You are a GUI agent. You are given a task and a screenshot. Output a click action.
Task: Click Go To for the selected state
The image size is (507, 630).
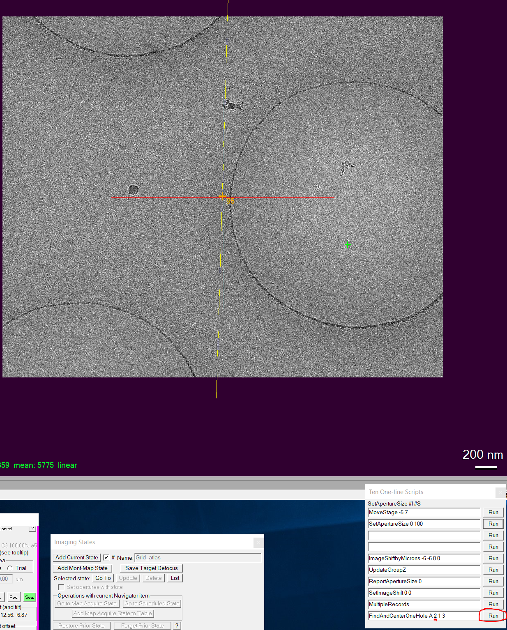click(103, 578)
